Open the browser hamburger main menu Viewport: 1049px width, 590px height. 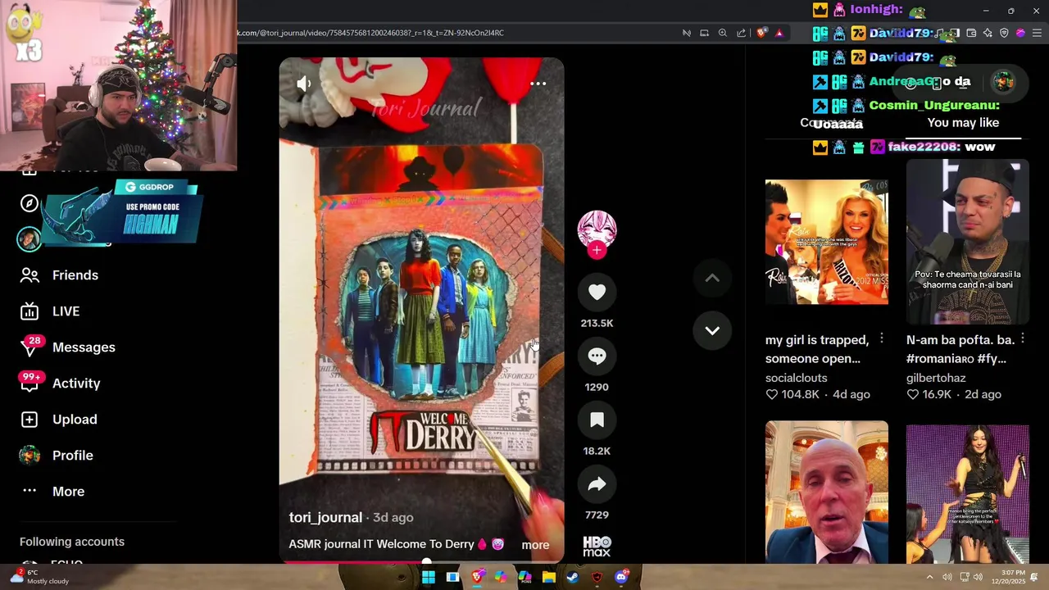coord(1037,33)
